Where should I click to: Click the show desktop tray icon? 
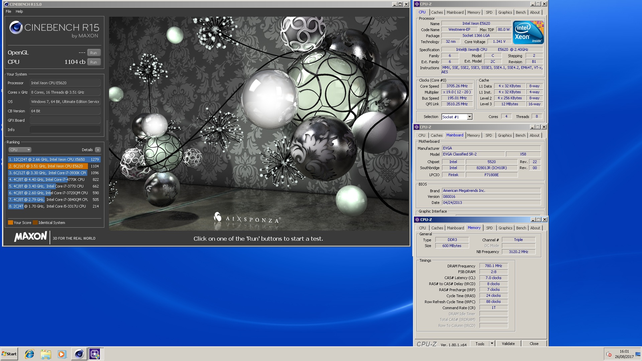(x=638, y=354)
